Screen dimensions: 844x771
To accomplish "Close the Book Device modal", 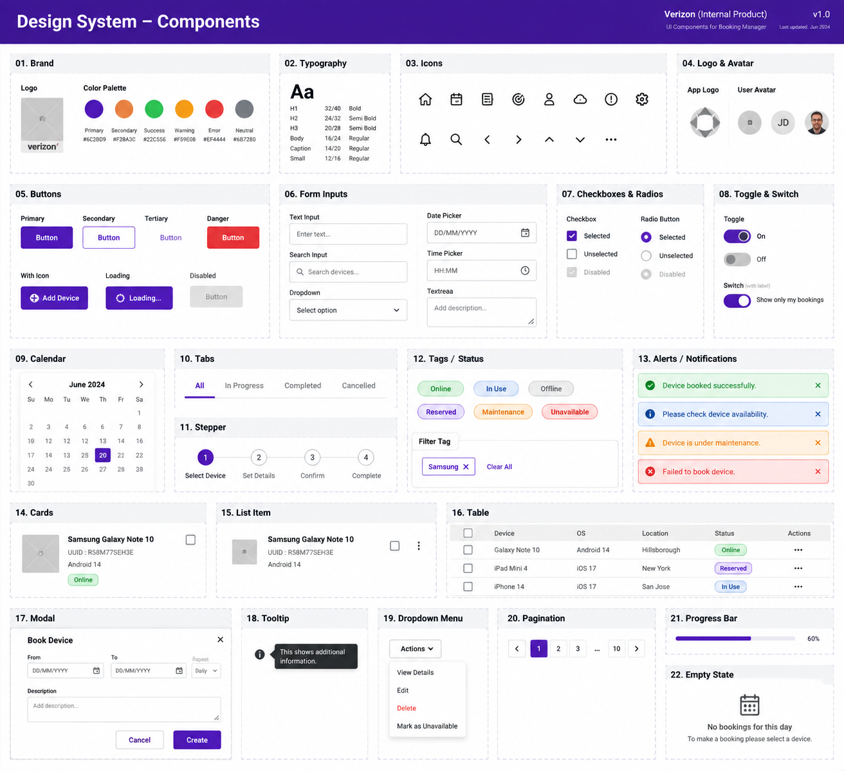I will coord(221,640).
